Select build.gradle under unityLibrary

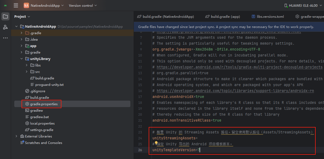tap(45, 78)
